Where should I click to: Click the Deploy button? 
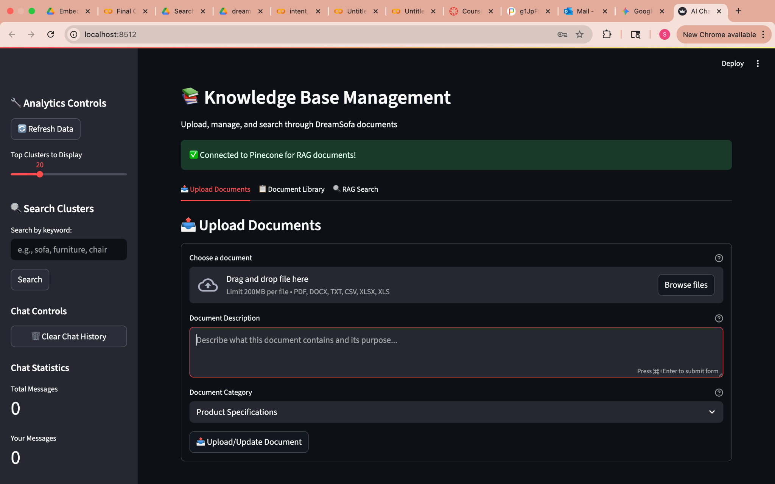pos(732,64)
